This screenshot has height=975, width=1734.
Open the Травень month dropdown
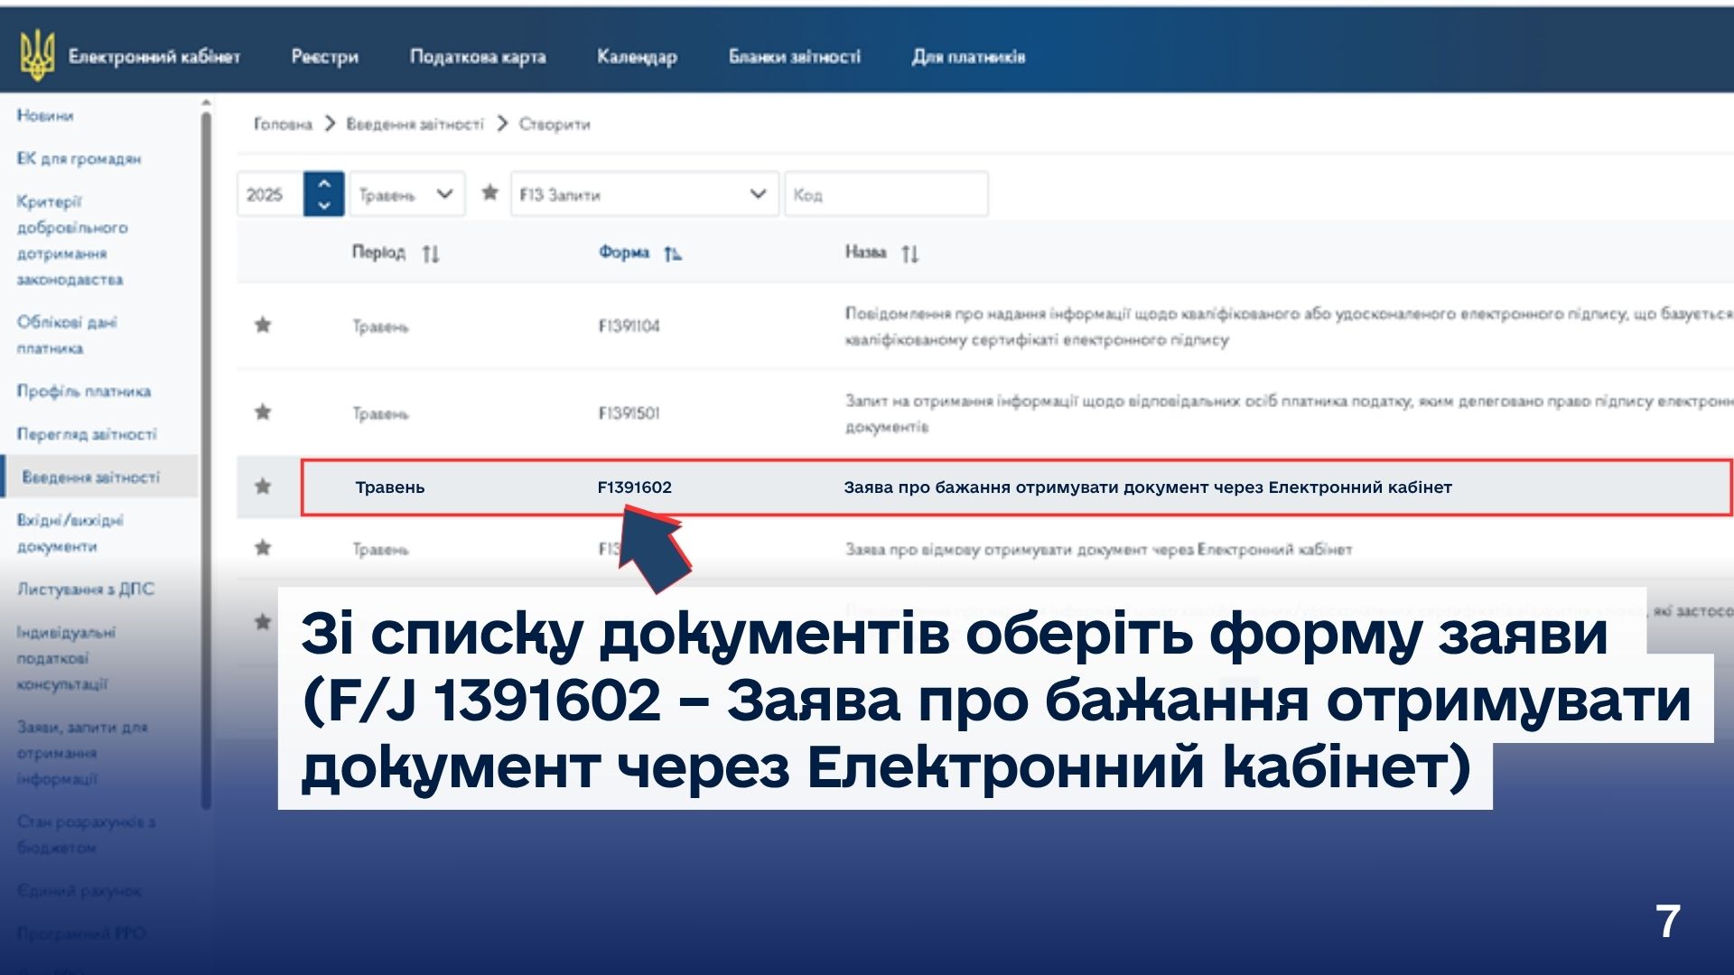[x=407, y=194]
